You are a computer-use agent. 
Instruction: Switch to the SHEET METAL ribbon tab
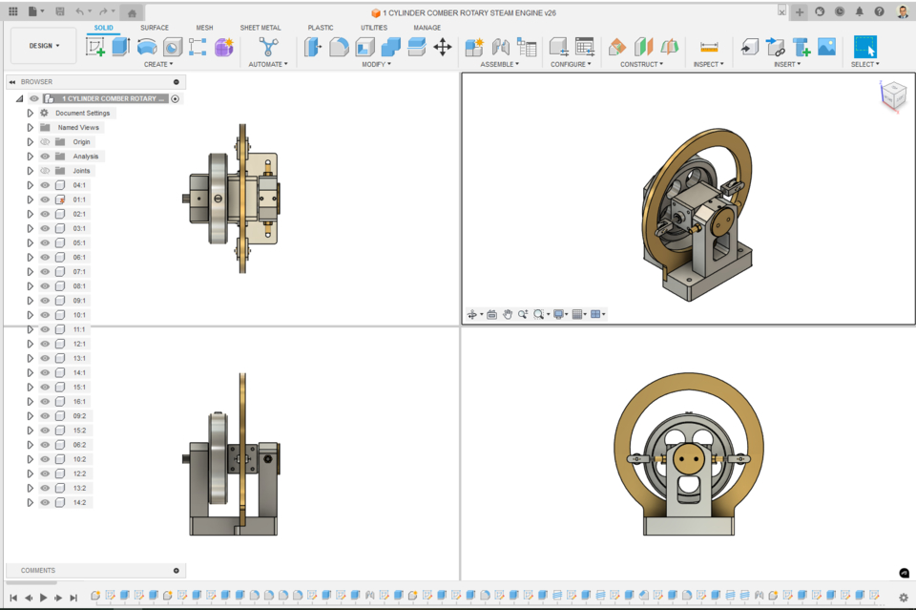[x=260, y=28]
